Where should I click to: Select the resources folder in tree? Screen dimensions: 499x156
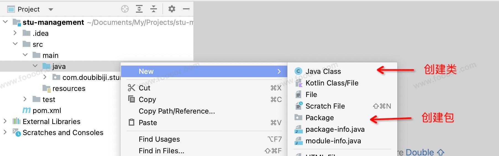69,88
